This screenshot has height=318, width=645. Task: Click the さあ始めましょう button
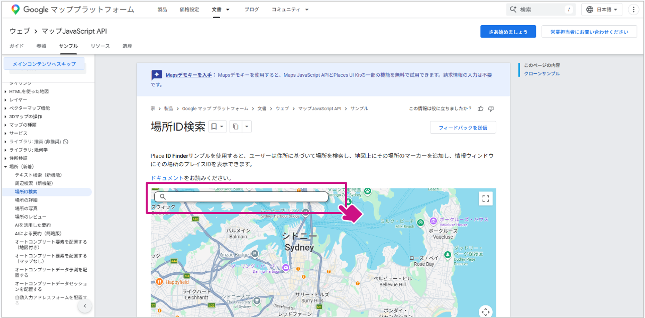point(508,32)
